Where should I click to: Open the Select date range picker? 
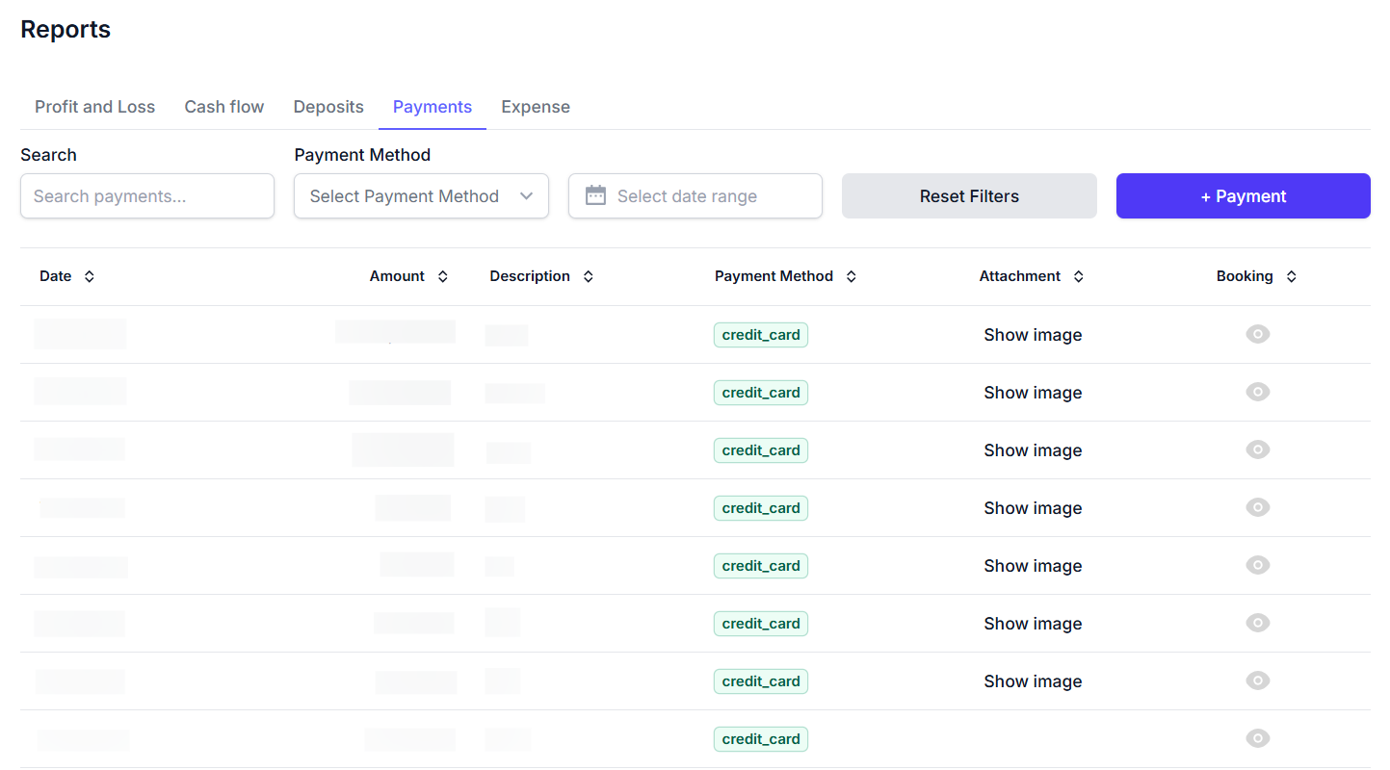(x=695, y=196)
